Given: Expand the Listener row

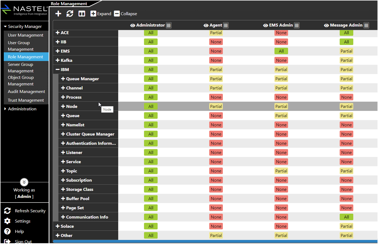Looking at the screenshot, I should [x=63, y=152].
